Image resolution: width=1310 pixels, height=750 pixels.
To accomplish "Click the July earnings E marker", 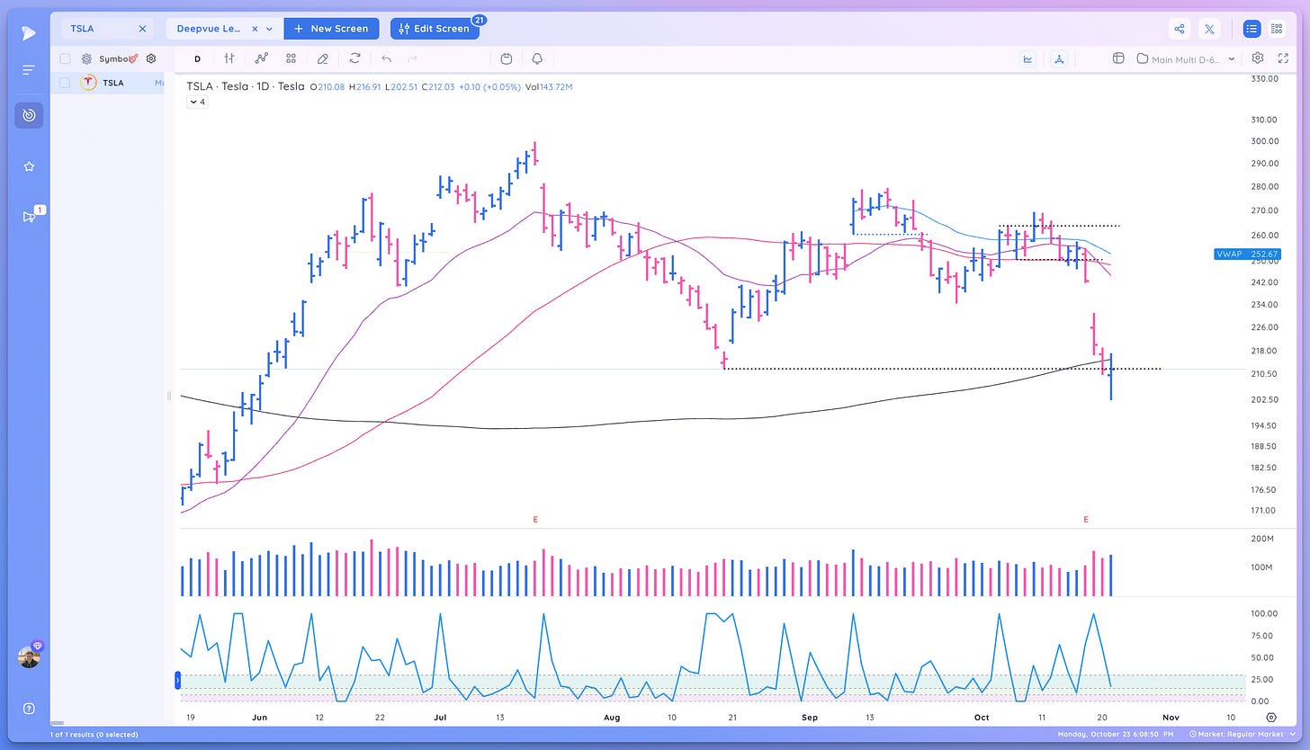I will 535,520.
